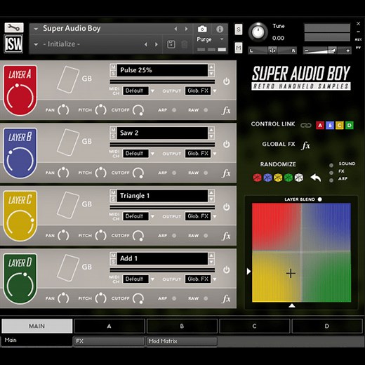Open the Global FX fx icon
Viewport: 365px width, 365px height.
coord(305,145)
